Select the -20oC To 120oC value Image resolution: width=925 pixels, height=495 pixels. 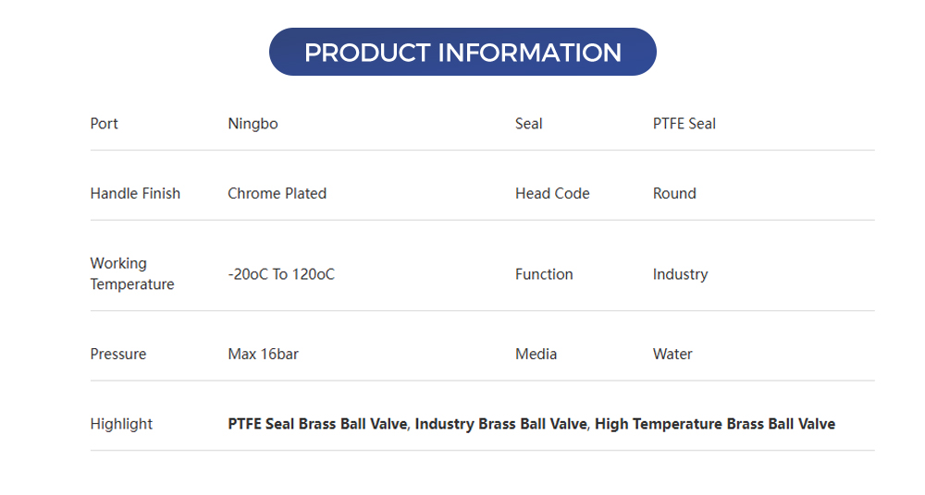(281, 274)
